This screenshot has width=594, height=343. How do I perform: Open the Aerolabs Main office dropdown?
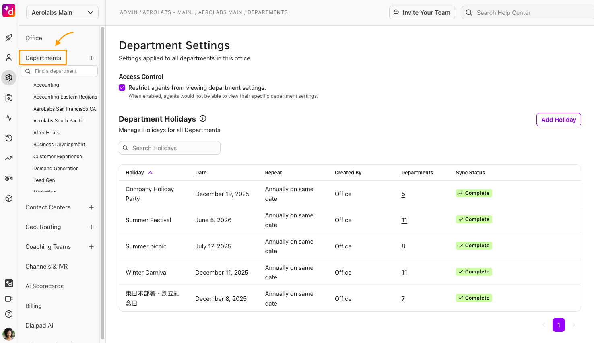click(x=62, y=12)
